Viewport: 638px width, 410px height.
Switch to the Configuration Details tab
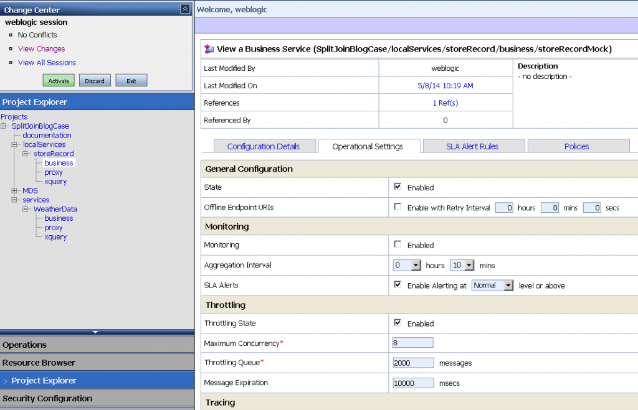pyautogui.click(x=263, y=146)
